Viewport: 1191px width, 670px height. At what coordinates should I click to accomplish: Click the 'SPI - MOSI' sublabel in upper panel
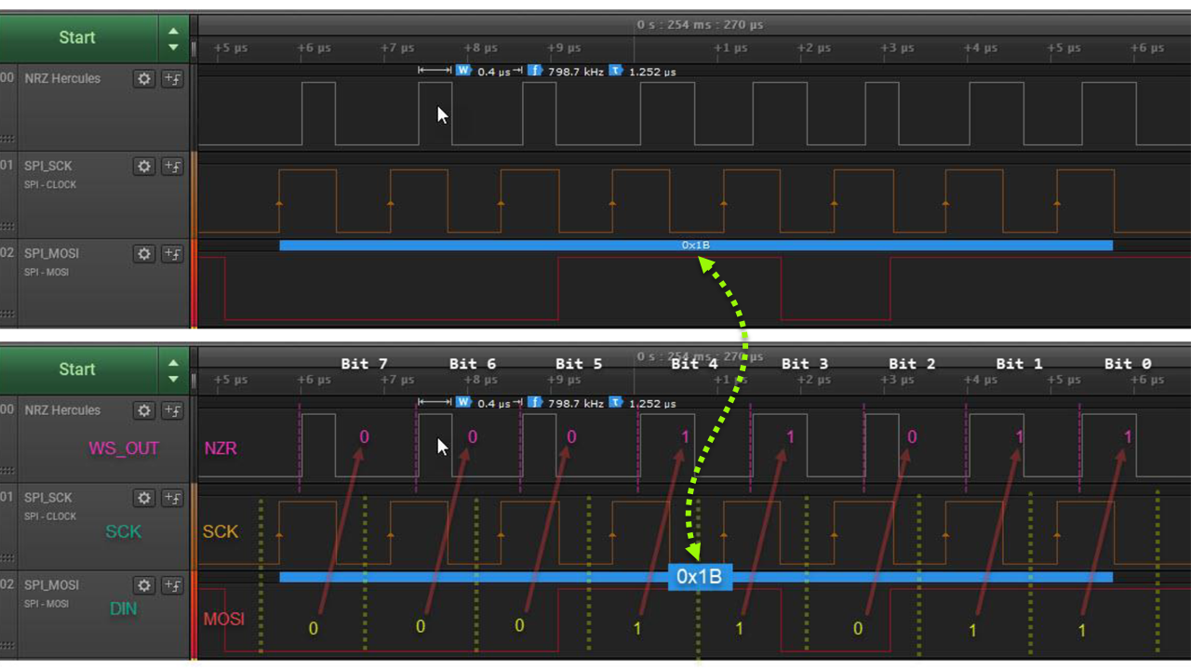coord(47,272)
